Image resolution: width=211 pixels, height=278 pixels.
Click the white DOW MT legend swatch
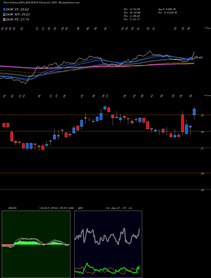[5, 15]
